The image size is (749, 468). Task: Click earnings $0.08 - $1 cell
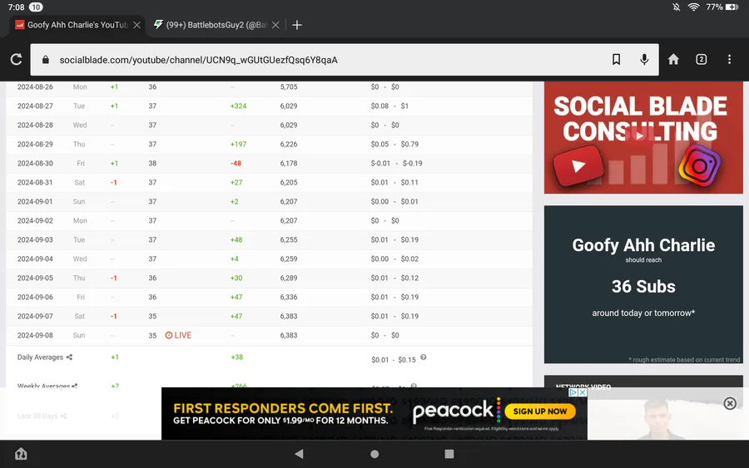coord(389,106)
